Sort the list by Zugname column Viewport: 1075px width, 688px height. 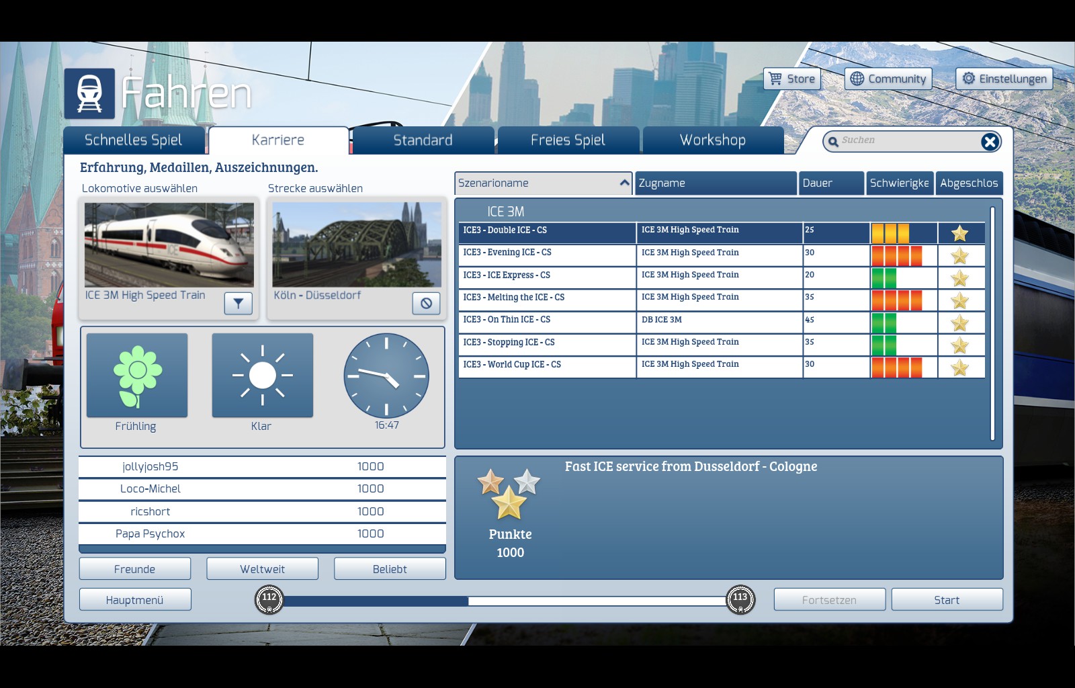point(716,183)
